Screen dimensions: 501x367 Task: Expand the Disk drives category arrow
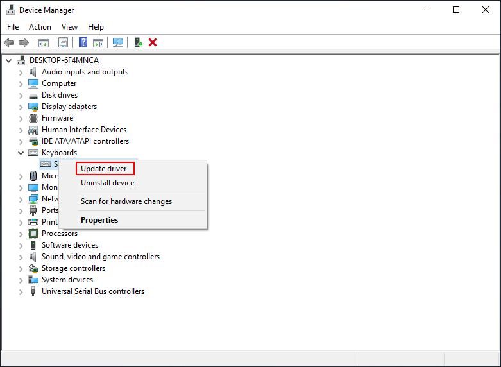[x=21, y=96]
